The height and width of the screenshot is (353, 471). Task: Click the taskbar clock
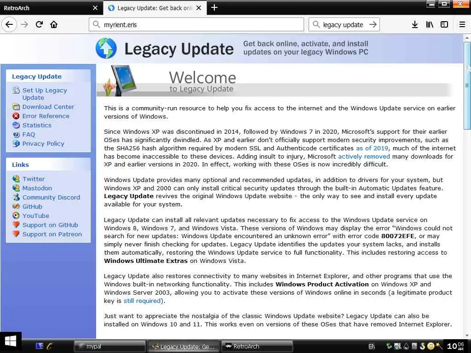(x=456, y=346)
